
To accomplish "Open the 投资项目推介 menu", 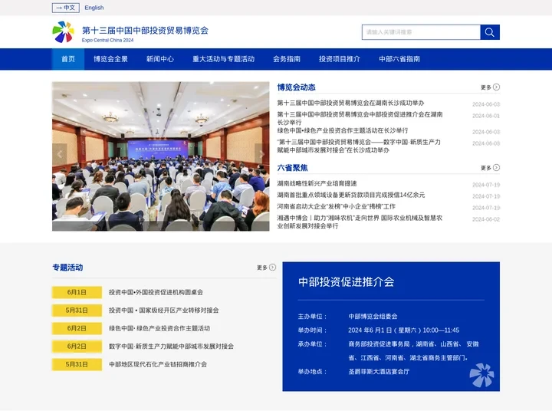I will [x=340, y=59].
